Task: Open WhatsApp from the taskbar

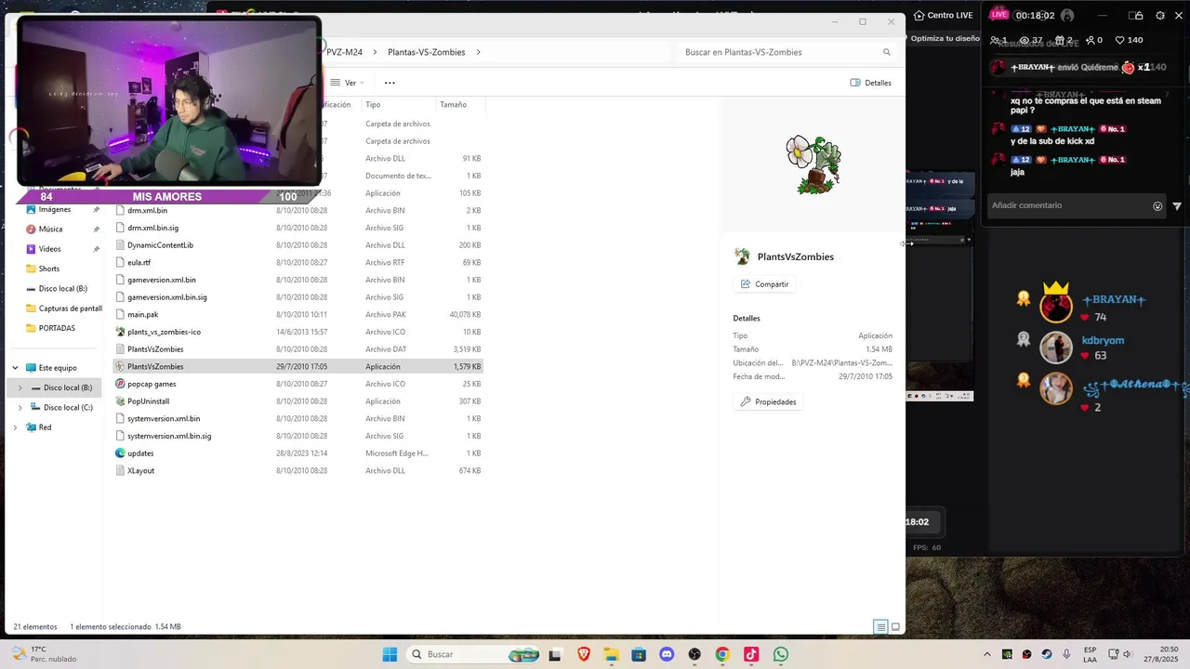Action: coord(781,654)
